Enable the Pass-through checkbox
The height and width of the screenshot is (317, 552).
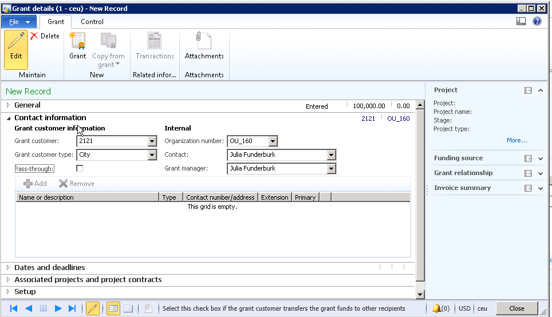(x=80, y=168)
